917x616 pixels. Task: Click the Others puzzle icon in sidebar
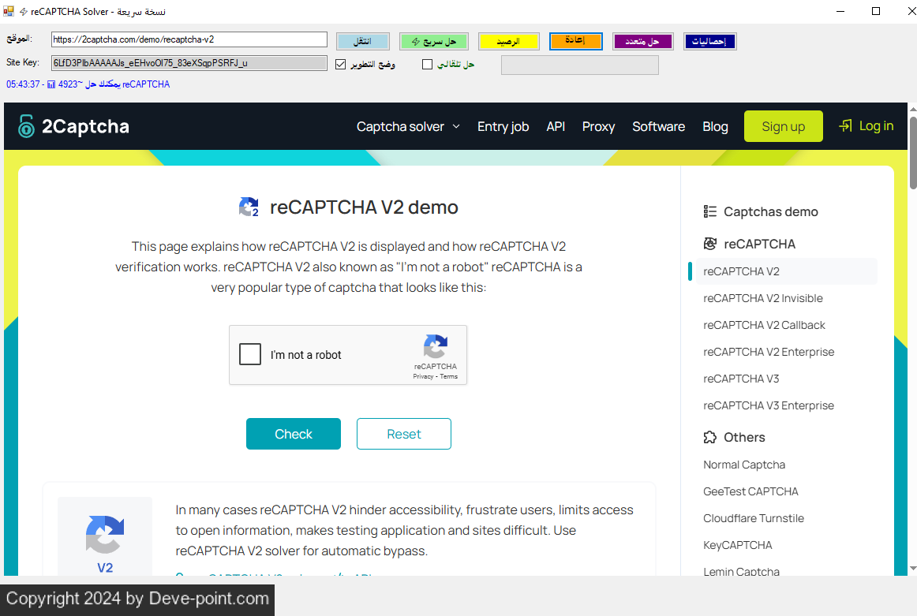(710, 437)
